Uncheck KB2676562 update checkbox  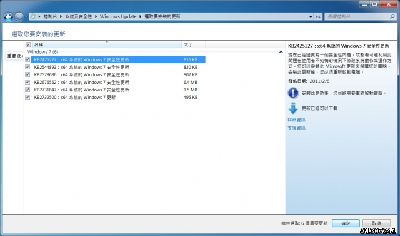(27, 82)
